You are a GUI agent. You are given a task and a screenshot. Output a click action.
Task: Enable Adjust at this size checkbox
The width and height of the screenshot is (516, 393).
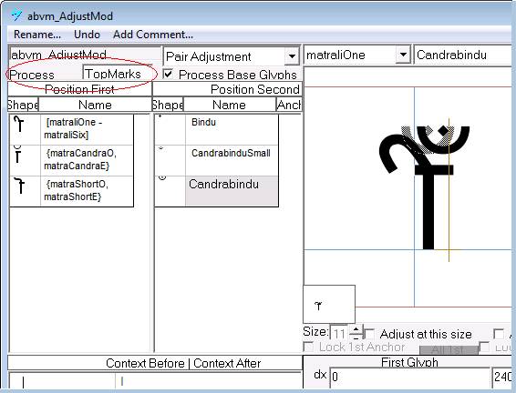pyautogui.click(x=370, y=334)
